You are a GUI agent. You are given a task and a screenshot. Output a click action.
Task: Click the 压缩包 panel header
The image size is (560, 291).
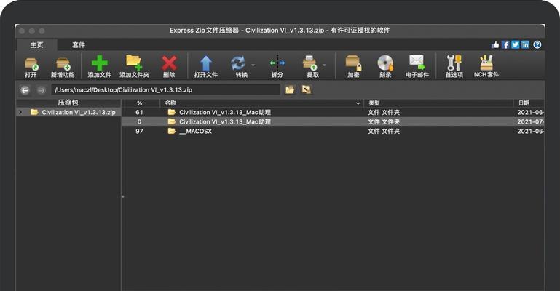(68, 103)
